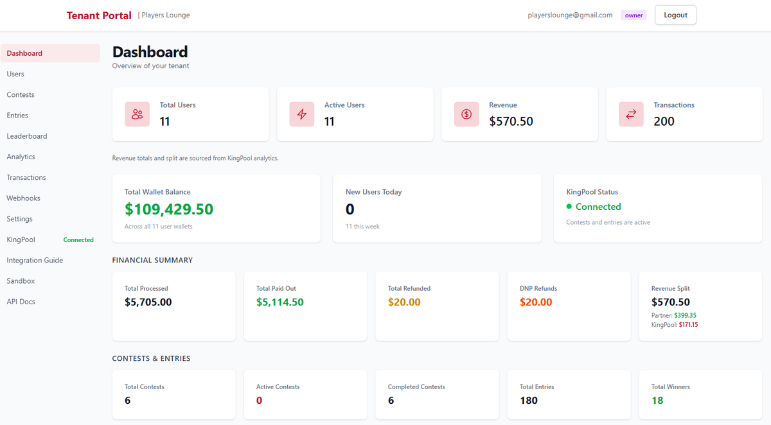The image size is (771, 425).
Task: Open Entries in the sidebar
Action: (50, 116)
